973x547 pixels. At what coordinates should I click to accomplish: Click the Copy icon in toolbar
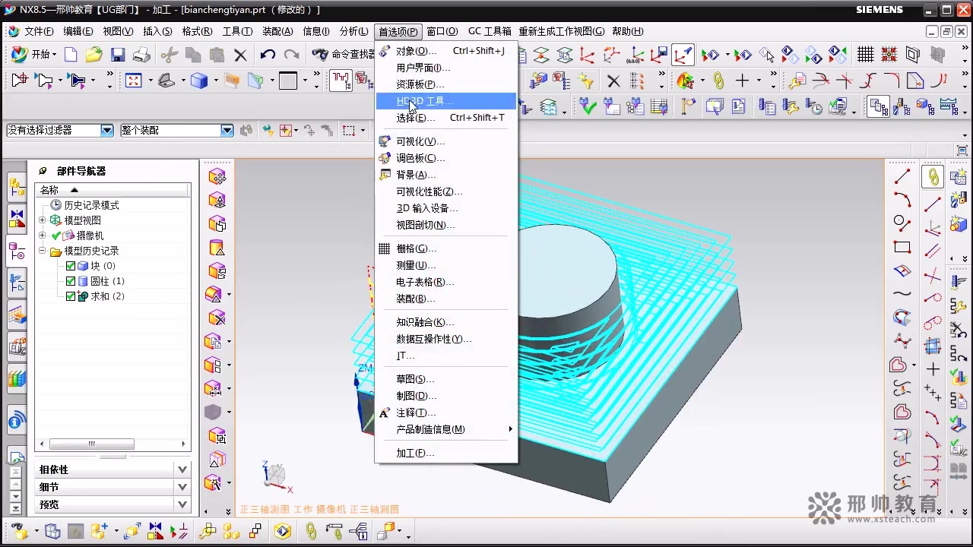[193, 55]
